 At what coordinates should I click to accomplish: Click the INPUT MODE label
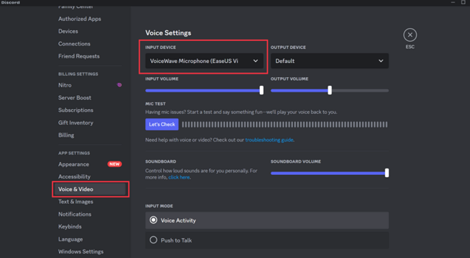pyautogui.click(x=159, y=206)
